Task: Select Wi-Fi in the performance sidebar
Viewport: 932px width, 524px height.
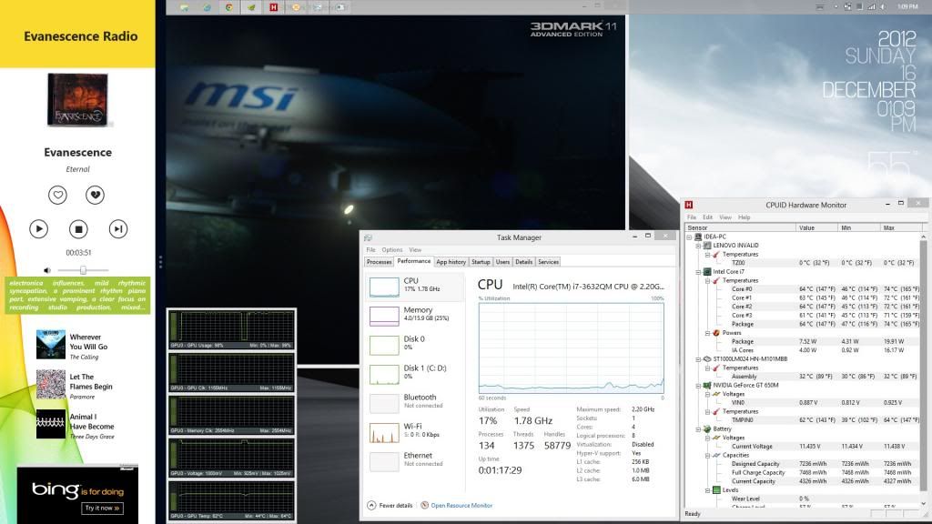Action: coord(415,432)
